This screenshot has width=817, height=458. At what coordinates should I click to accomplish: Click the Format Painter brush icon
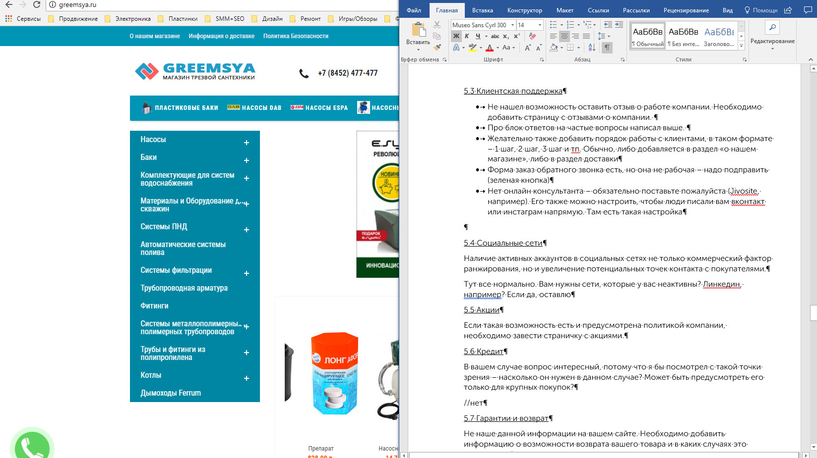[x=437, y=48]
